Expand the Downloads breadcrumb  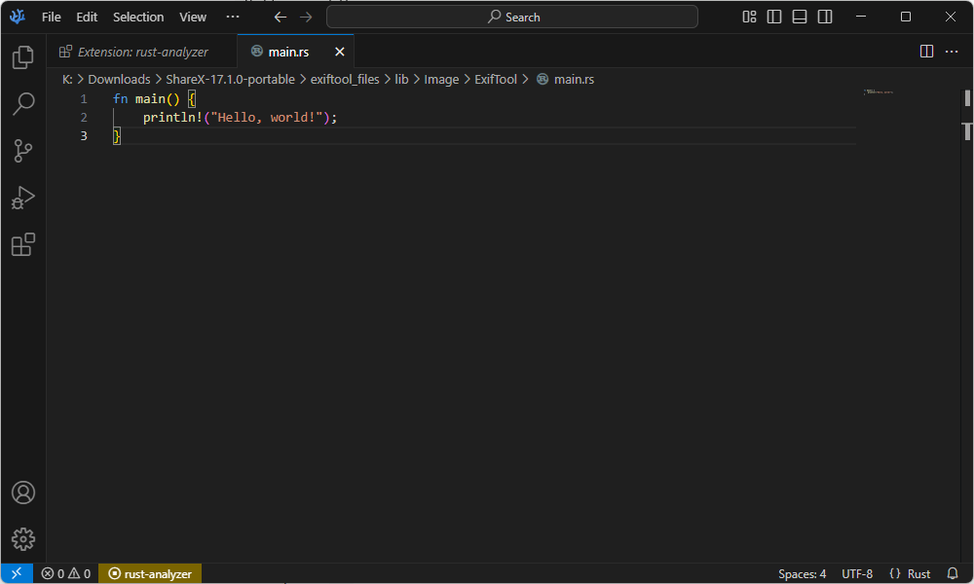119,80
